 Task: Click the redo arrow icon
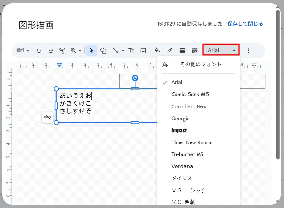(x=50, y=51)
